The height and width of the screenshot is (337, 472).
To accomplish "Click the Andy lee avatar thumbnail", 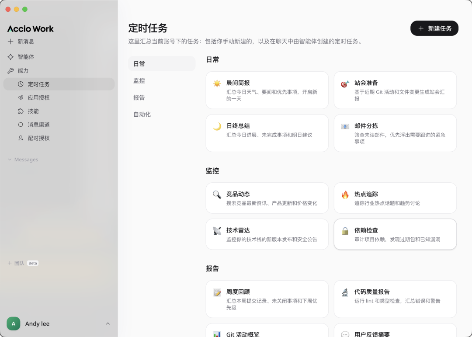I will (x=13, y=323).
